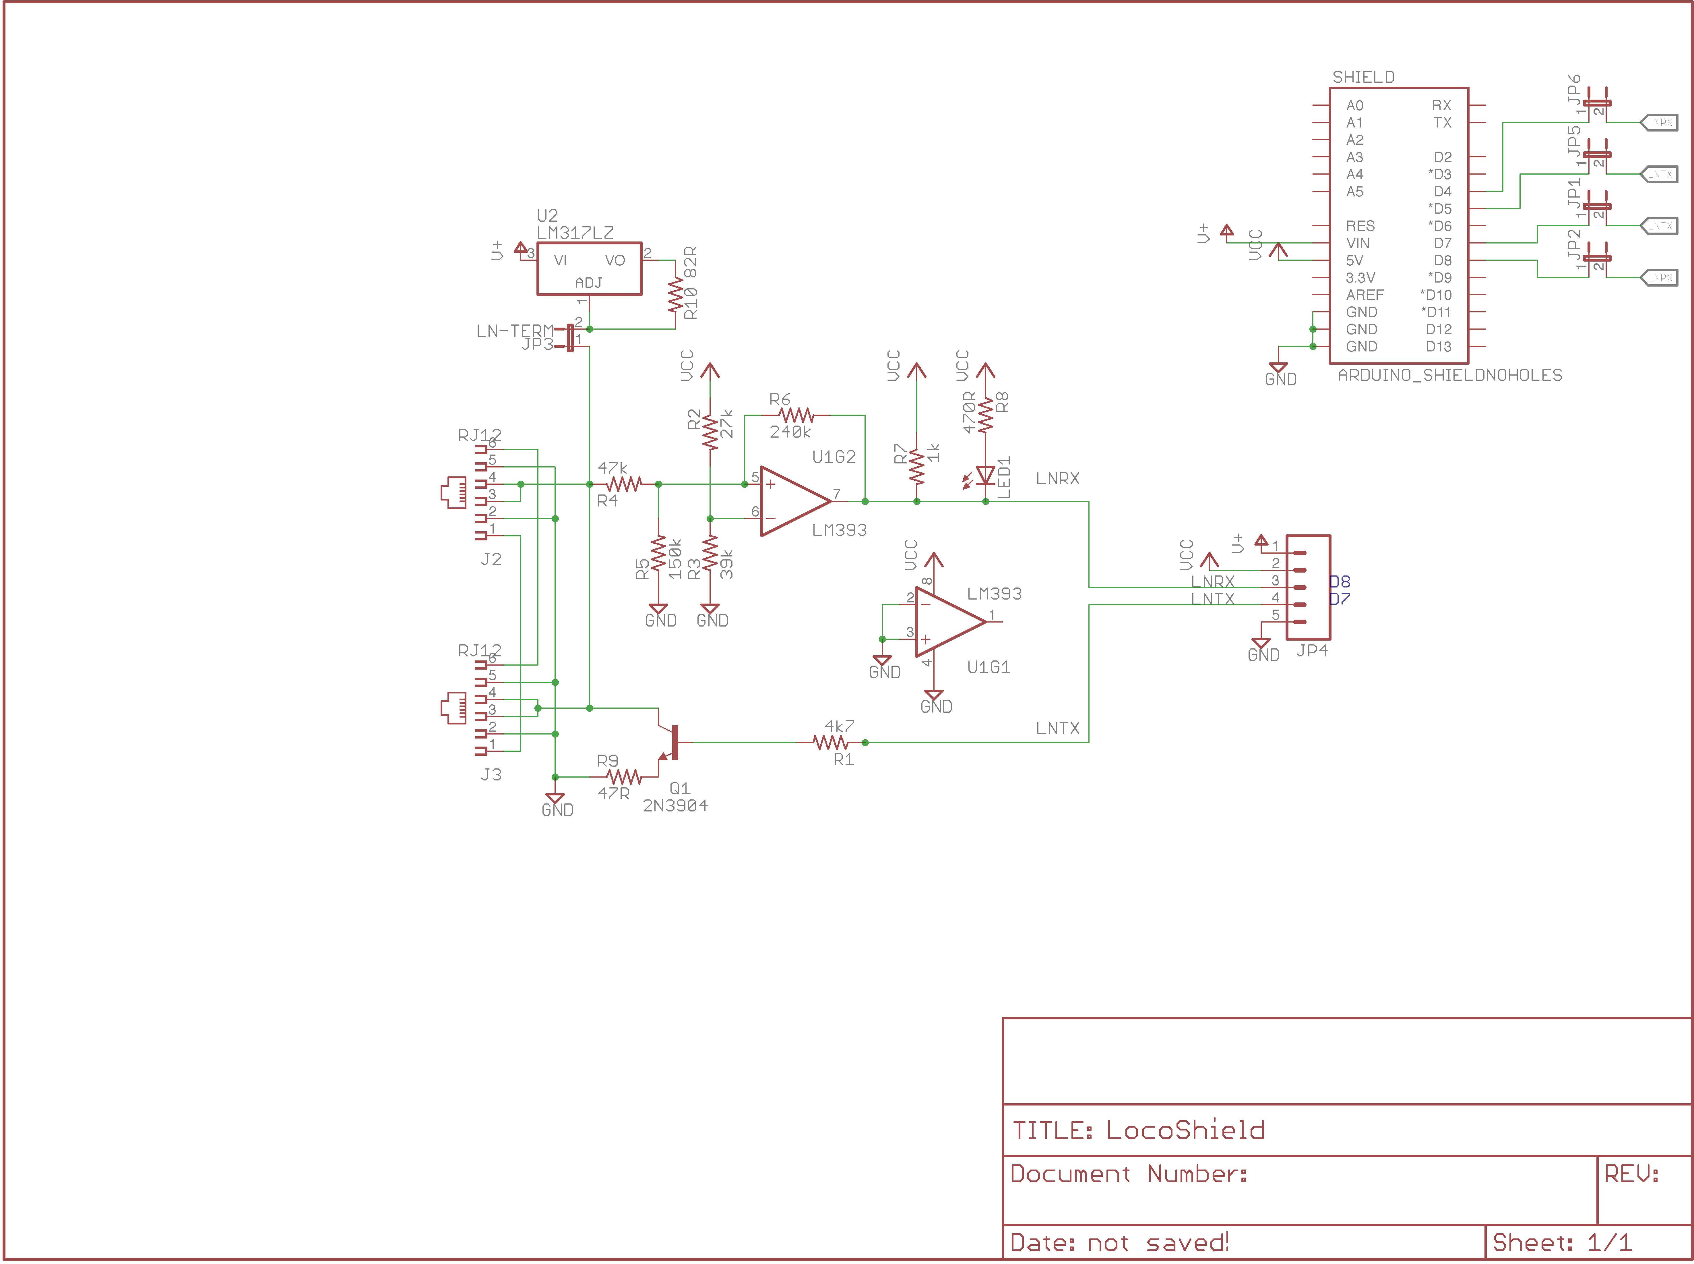Select the R9 47R resistor
Screen dimensions: 1694x1264
[624, 777]
